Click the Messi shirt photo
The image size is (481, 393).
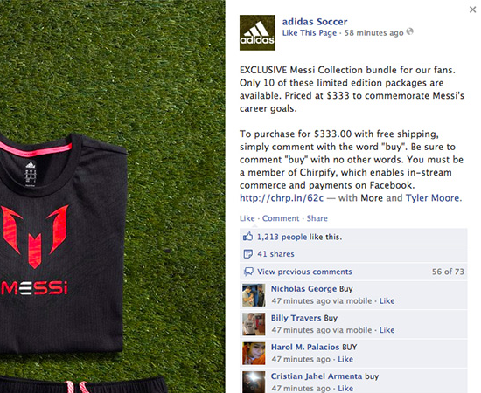[112, 196]
